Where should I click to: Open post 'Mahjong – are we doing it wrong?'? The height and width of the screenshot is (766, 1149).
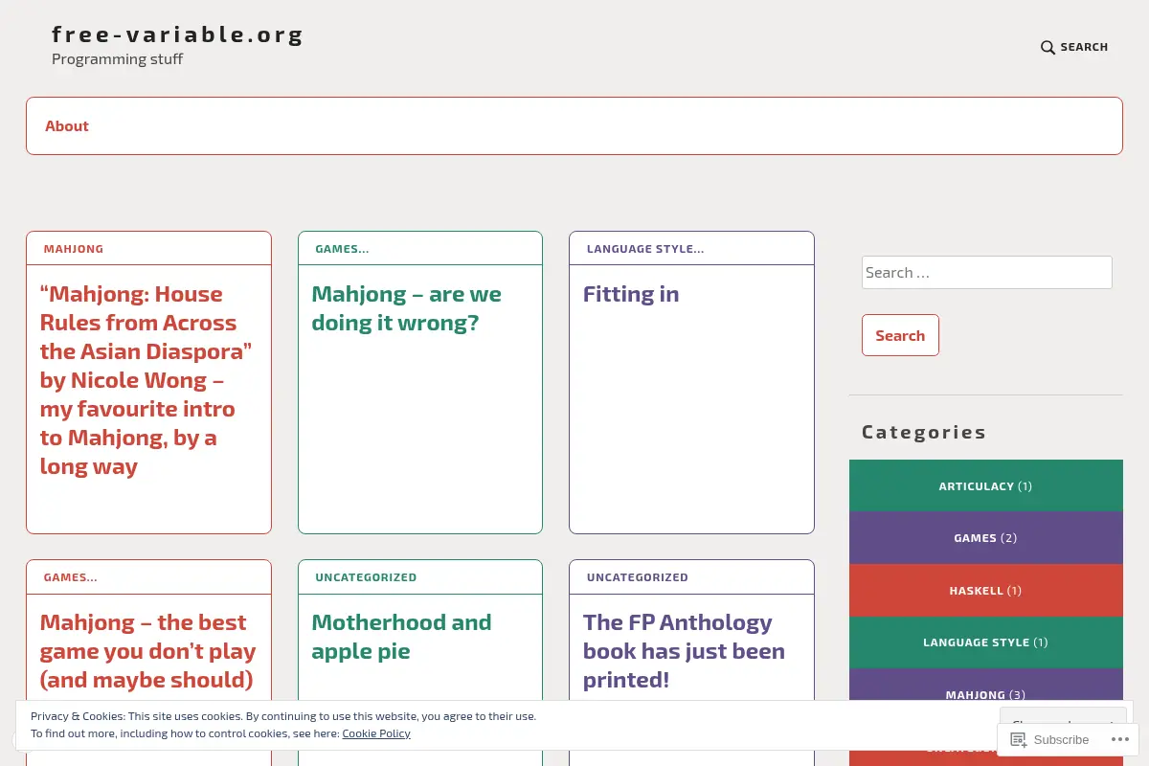point(407,308)
